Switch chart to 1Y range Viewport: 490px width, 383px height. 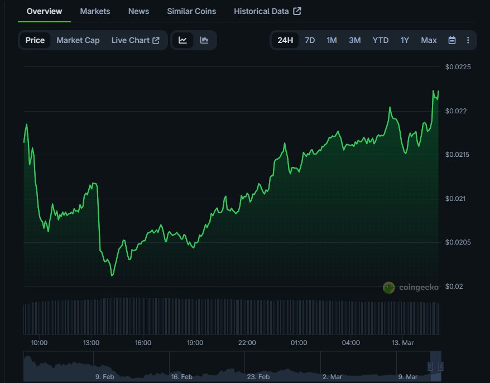coord(405,40)
